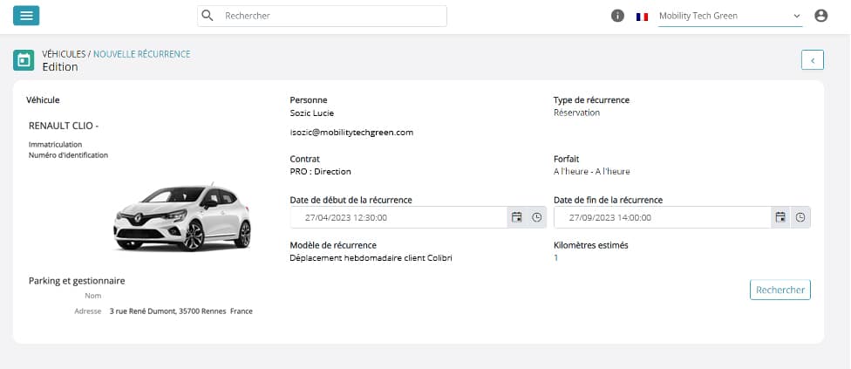Click the Rechercher button
The width and height of the screenshot is (851, 369).
pyautogui.click(x=780, y=290)
